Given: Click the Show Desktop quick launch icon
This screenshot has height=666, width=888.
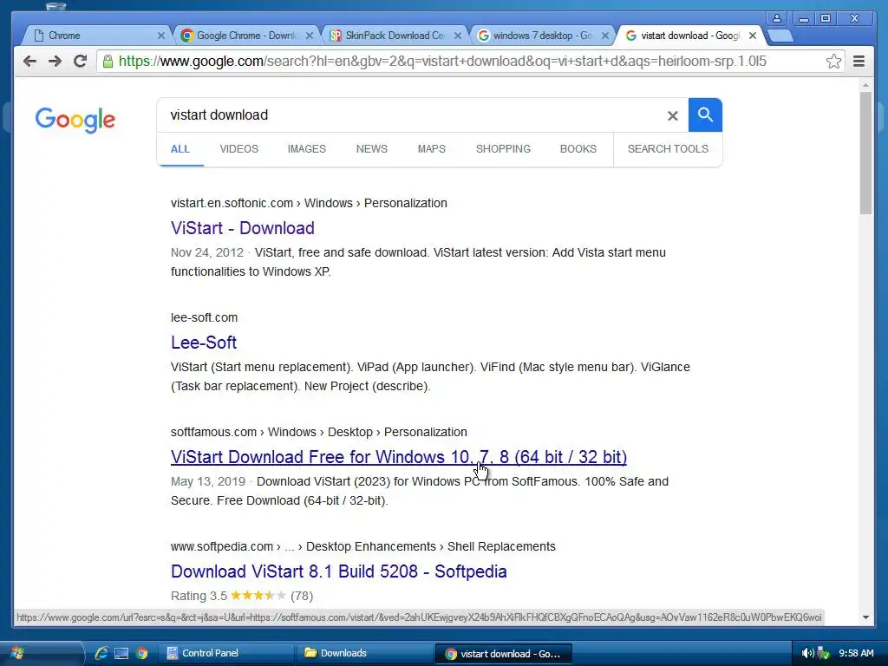Looking at the screenshot, I should pos(121,654).
